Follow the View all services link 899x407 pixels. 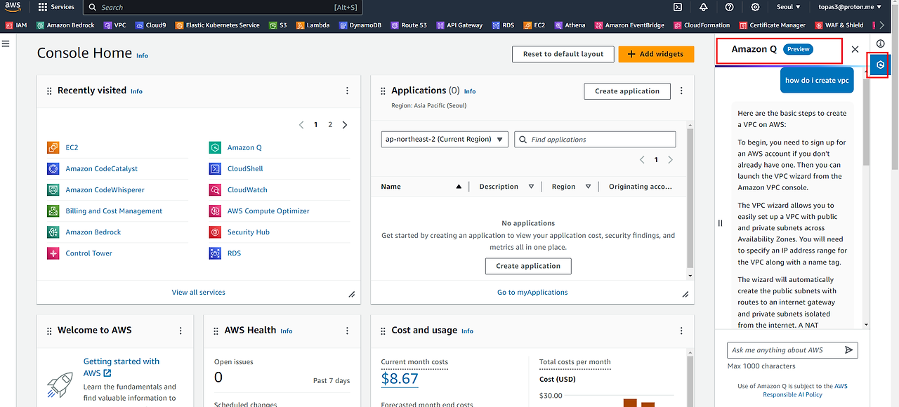199,292
